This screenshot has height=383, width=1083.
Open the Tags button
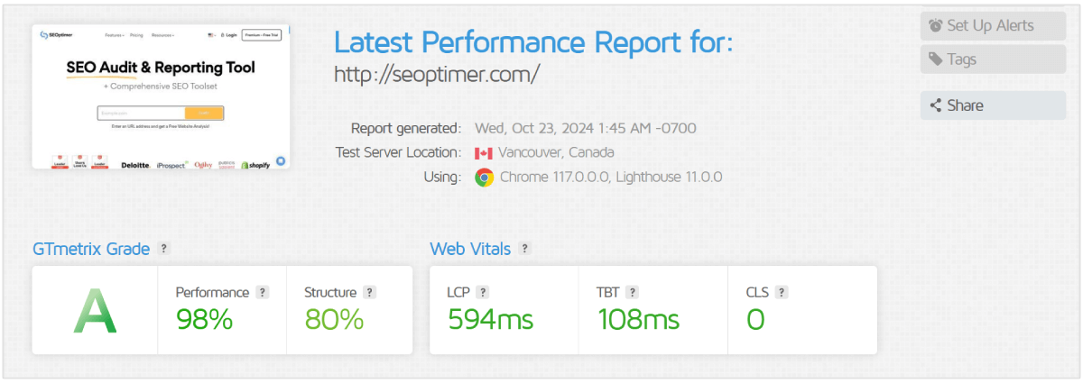(x=993, y=59)
